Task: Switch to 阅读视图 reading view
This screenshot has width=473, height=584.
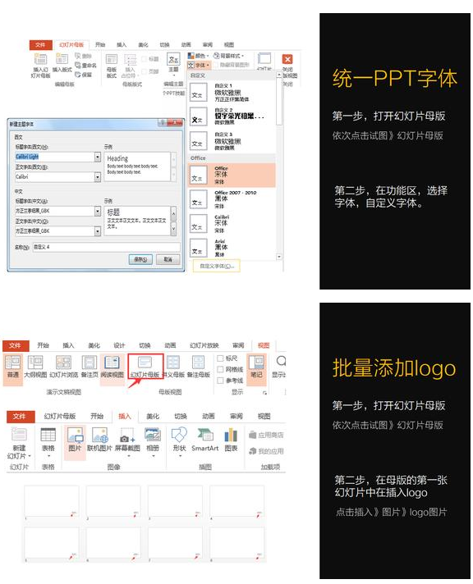Action: pyautogui.click(x=112, y=366)
